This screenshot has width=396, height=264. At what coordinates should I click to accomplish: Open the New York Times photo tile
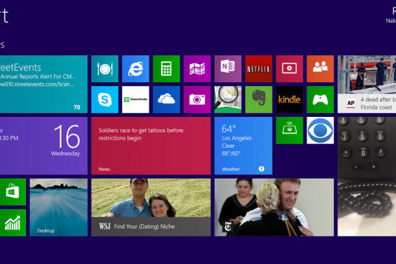click(x=274, y=208)
